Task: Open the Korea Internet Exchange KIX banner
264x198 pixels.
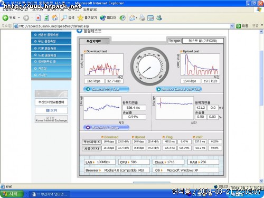Action: (x=51, y=119)
